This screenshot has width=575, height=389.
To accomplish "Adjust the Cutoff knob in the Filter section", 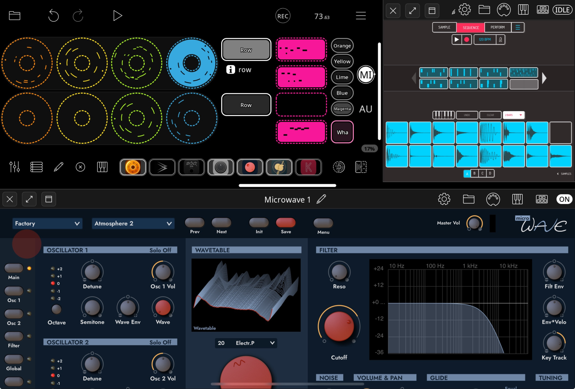I will tap(339, 326).
